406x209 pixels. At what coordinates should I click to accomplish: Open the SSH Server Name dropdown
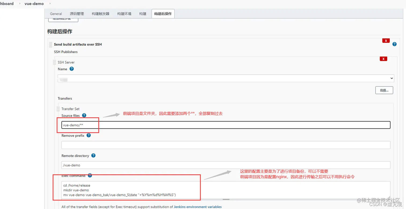tap(226, 78)
